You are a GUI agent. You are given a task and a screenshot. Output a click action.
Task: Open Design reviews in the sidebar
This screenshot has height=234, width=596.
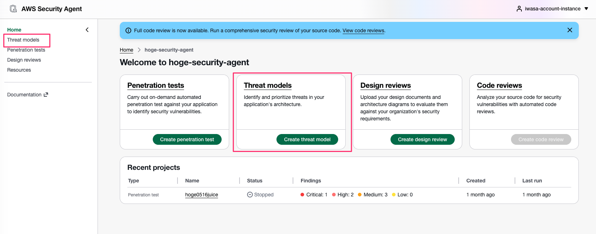pyautogui.click(x=24, y=60)
